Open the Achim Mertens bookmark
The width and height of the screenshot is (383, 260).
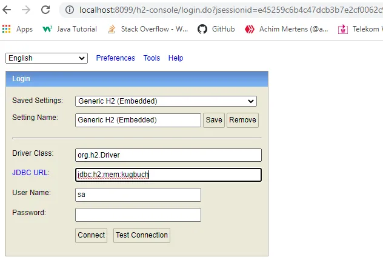point(293,29)
